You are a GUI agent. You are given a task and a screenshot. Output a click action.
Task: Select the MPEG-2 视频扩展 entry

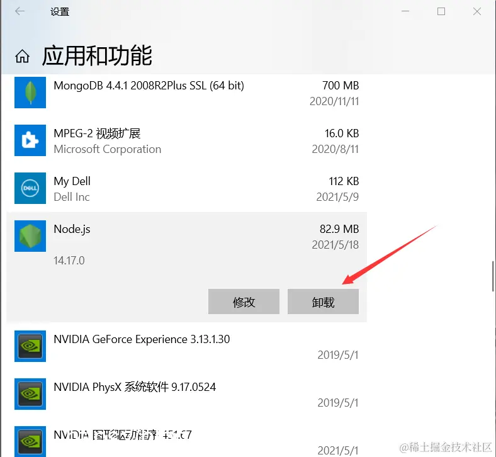coord(97,133)
